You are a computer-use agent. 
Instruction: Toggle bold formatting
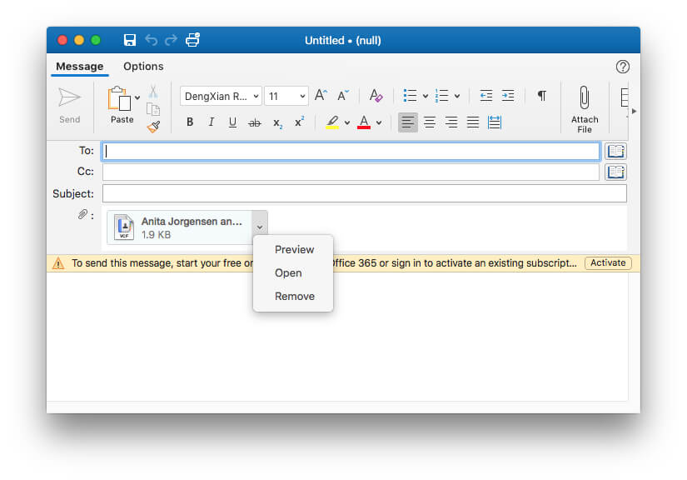point(190,122)
